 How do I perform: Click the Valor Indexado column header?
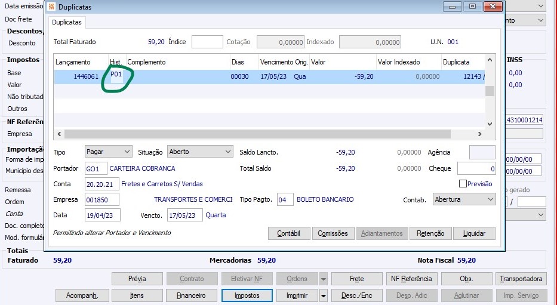pyautogui.click(x=408, y=62)
